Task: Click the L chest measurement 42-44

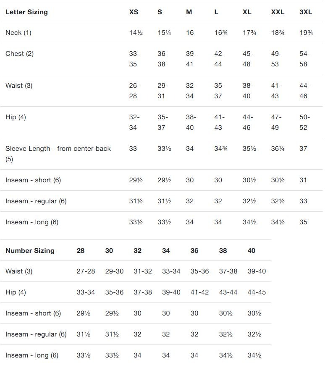Action: click(x=219, y=59)
